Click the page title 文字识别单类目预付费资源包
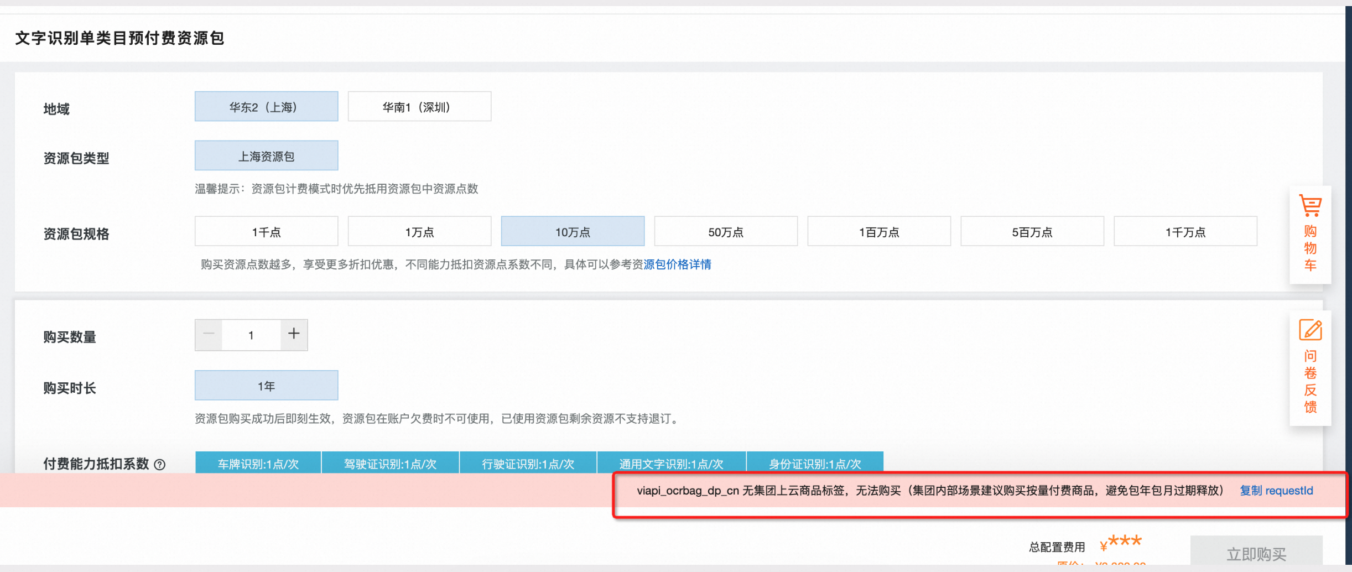1352x572 pixels. (x=119, y=38)
